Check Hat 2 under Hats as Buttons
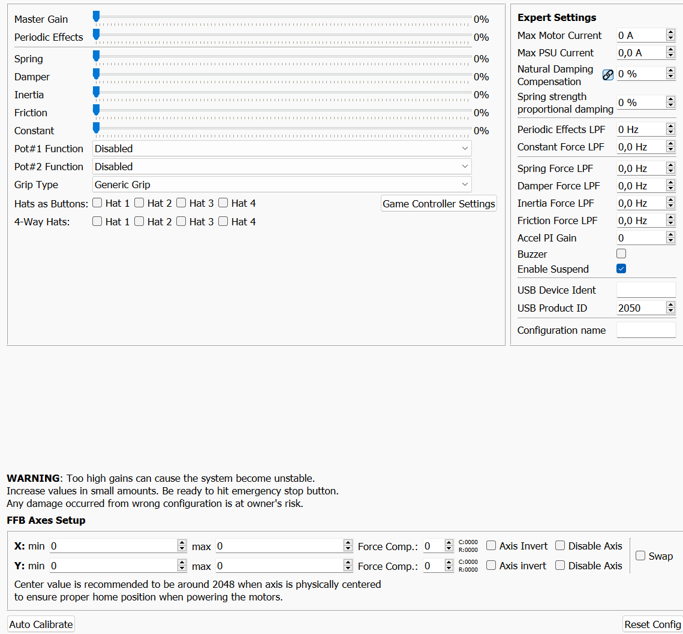Screen dimensions: 683x634 pos(139,203)
